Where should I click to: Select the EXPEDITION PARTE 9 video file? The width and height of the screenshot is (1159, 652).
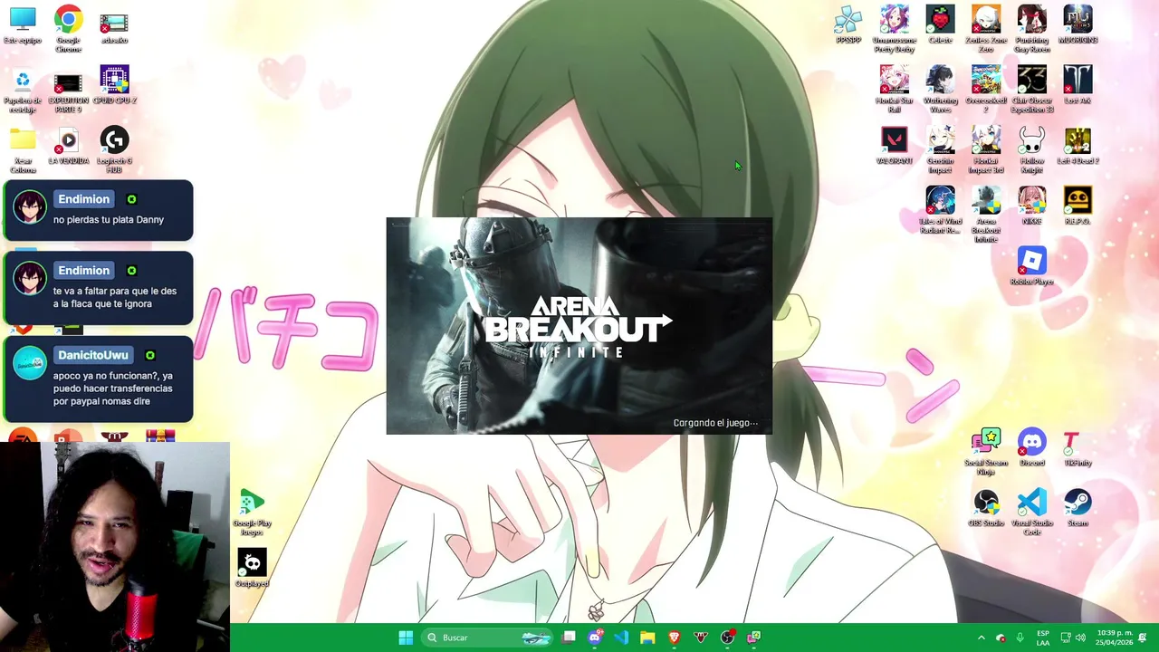pos(68,90)
